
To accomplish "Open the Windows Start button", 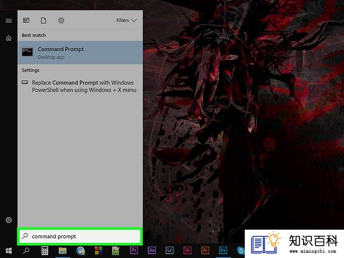I will 9,250.
